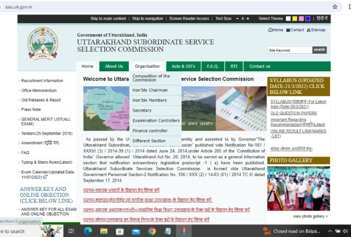Open the view photo gallery link
Image resolution: width=351 pixels, height=237 pixels.
[x=310, y=216]
